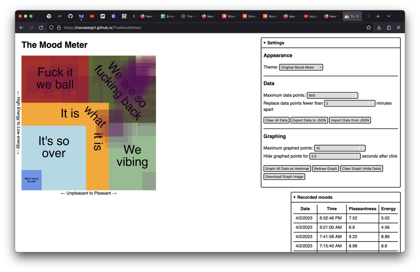This screenshot has width=420, height=272.
Task: Collapse the Settings panel
Action: [x=265, y=43]
